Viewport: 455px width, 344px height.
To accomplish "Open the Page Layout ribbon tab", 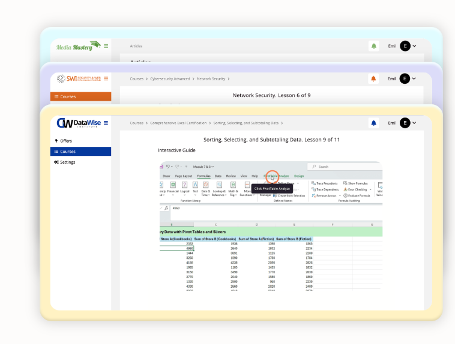I will pos(183,176).
